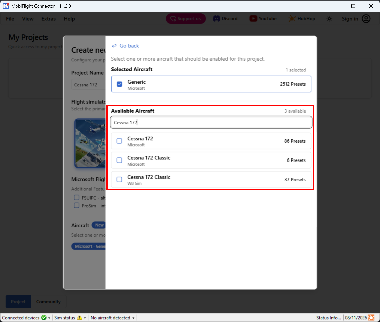Viewport: 380px width, 322px height.
Task: Click the MobiFlight app logo in title bar
Action: point(6,6)
